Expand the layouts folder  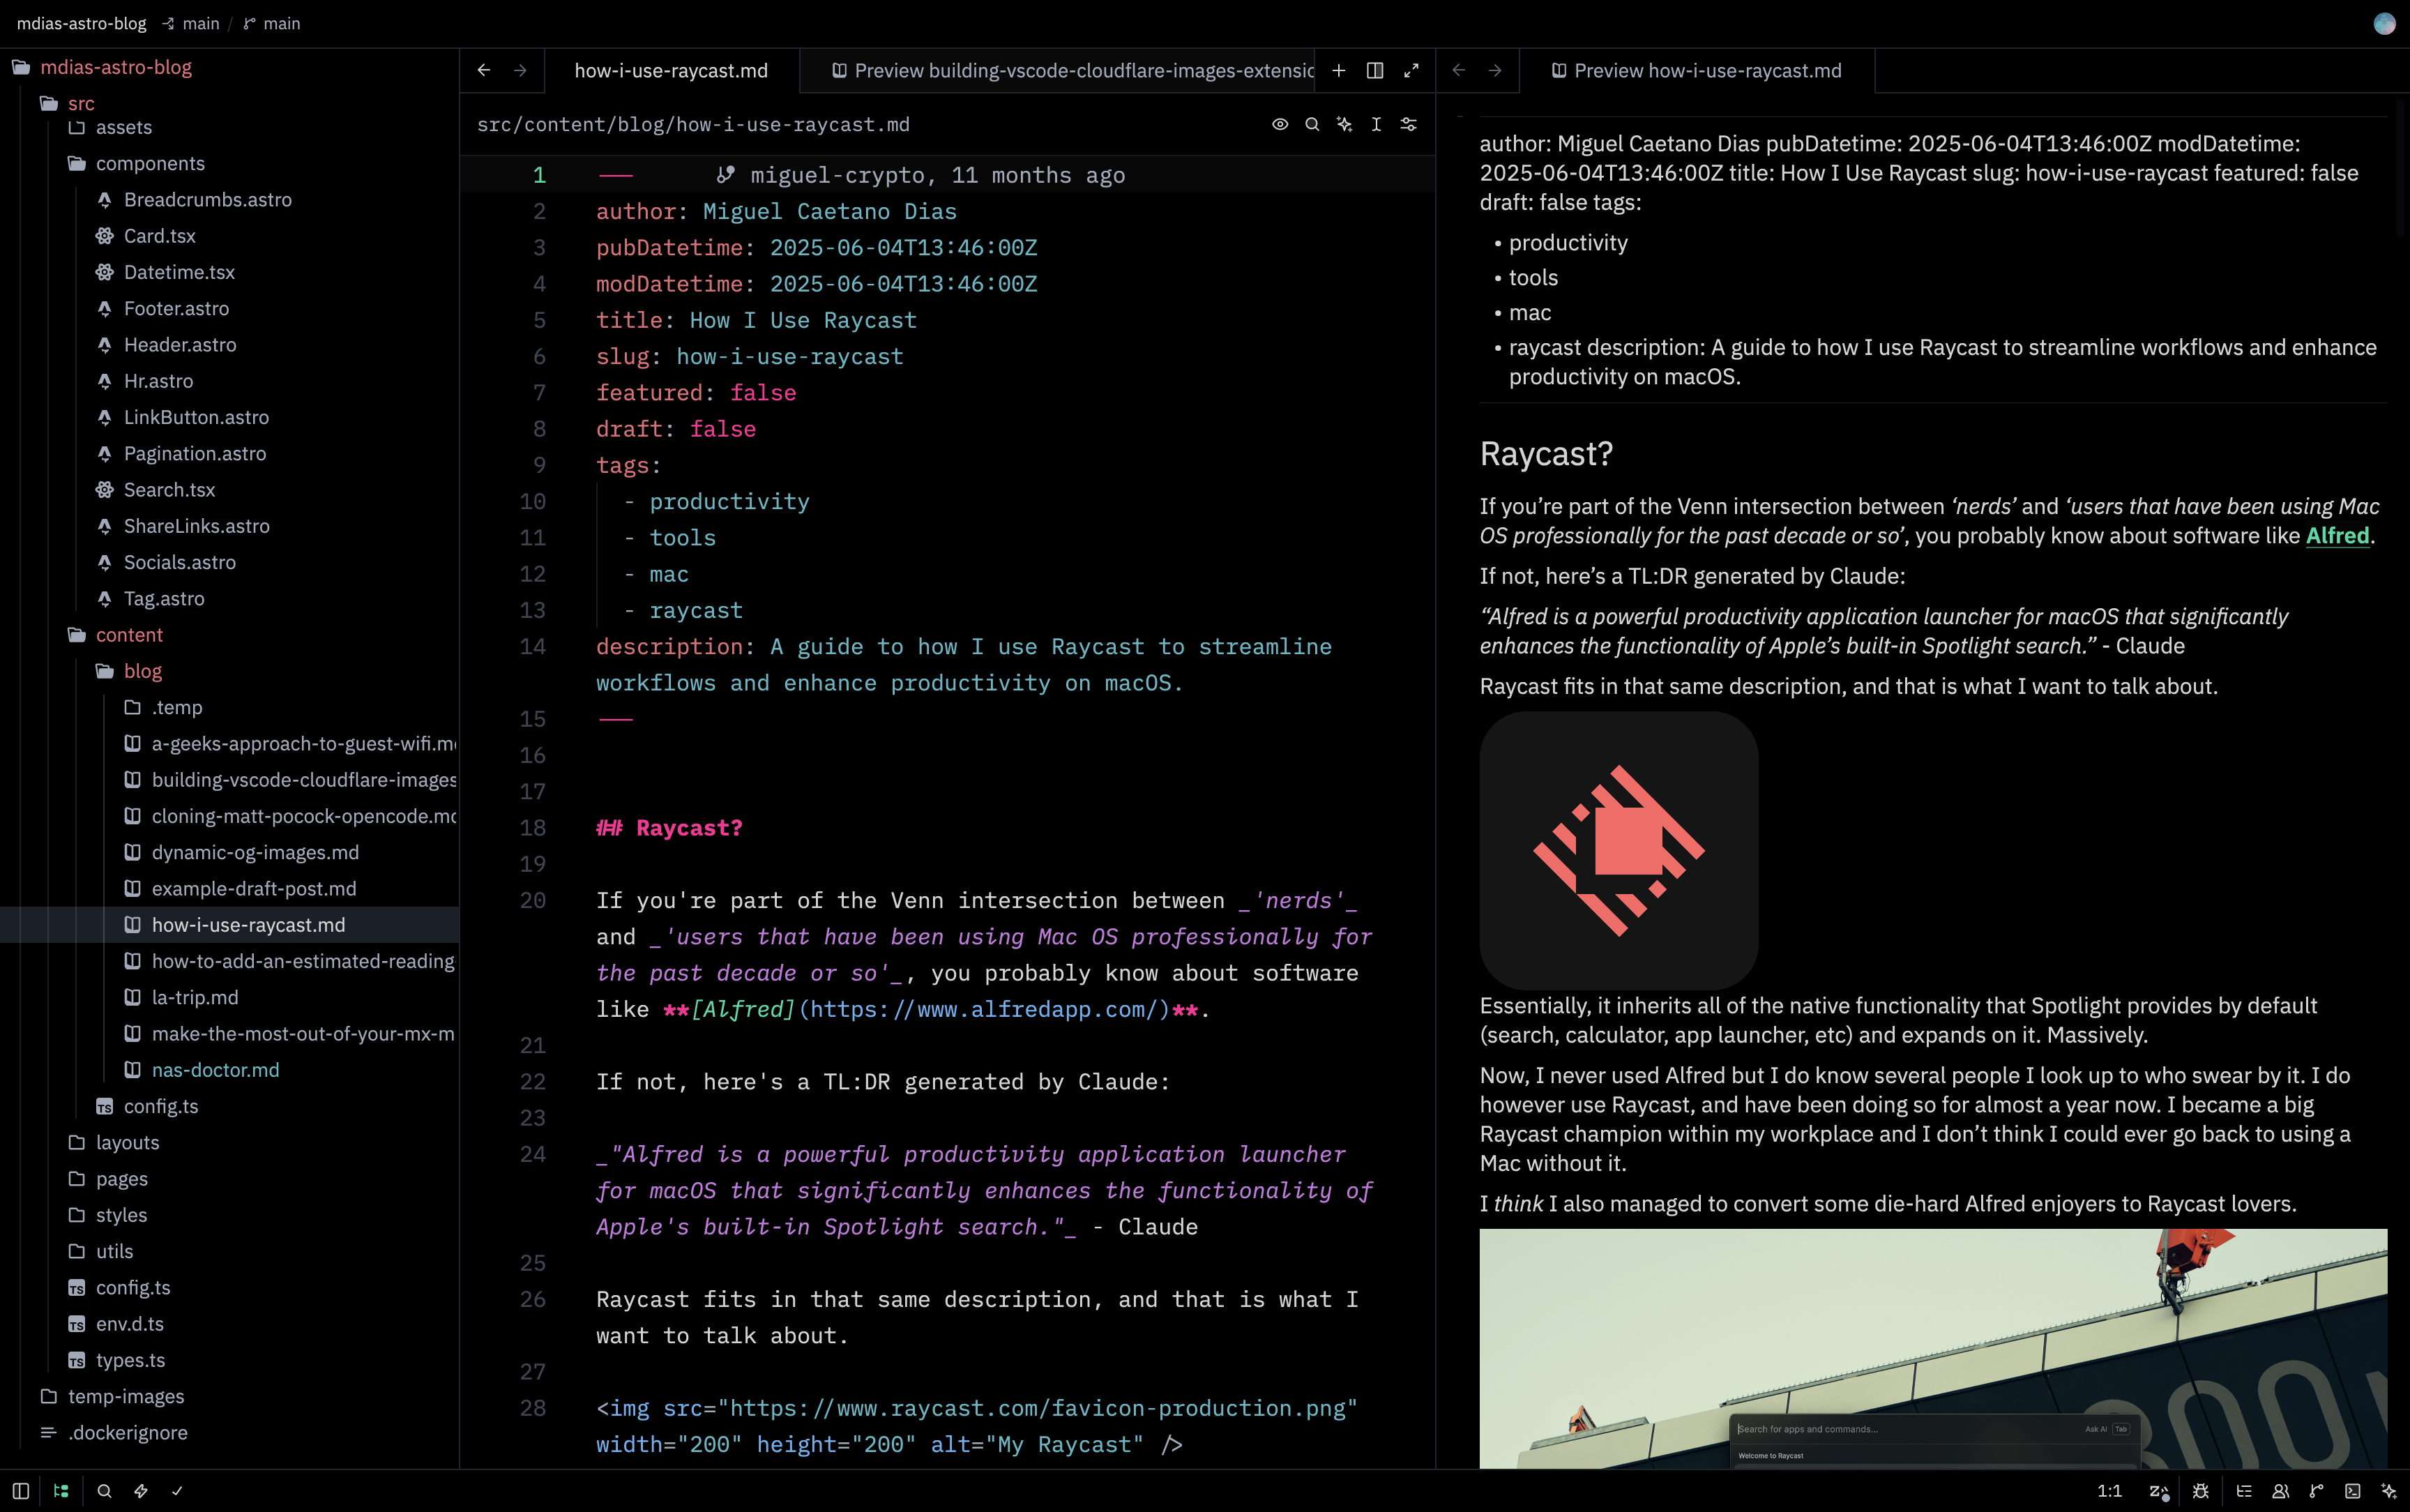point(230,1142)
